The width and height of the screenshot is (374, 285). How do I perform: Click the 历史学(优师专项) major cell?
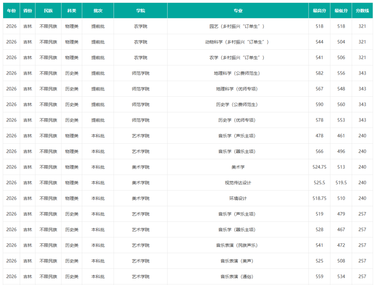pos(238,120)
